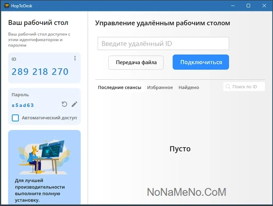Open the three-dot menu beside ID

(x=75, y=58)
